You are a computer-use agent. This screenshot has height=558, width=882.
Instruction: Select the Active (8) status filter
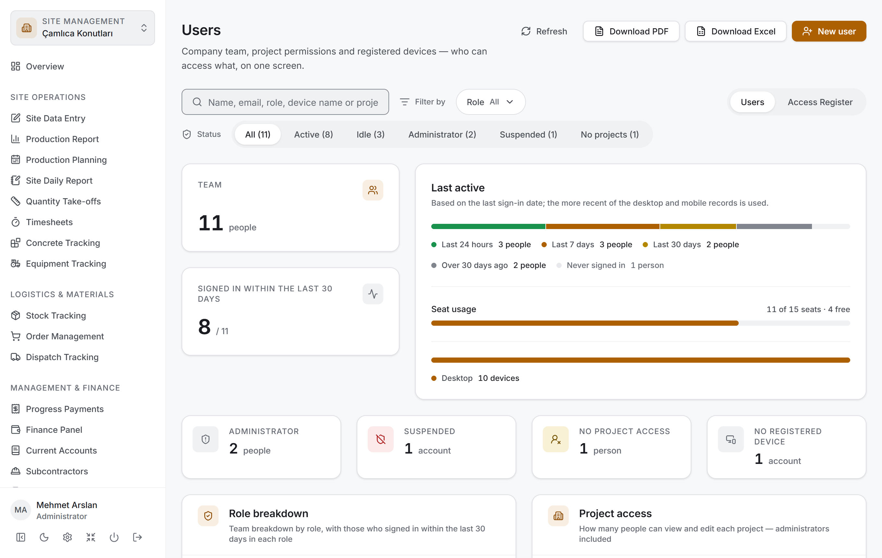click(314, 134)
